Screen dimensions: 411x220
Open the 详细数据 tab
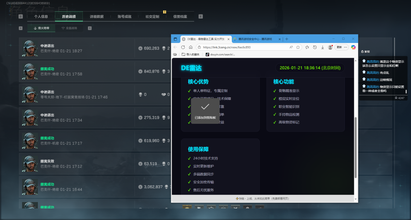point(96,17)
